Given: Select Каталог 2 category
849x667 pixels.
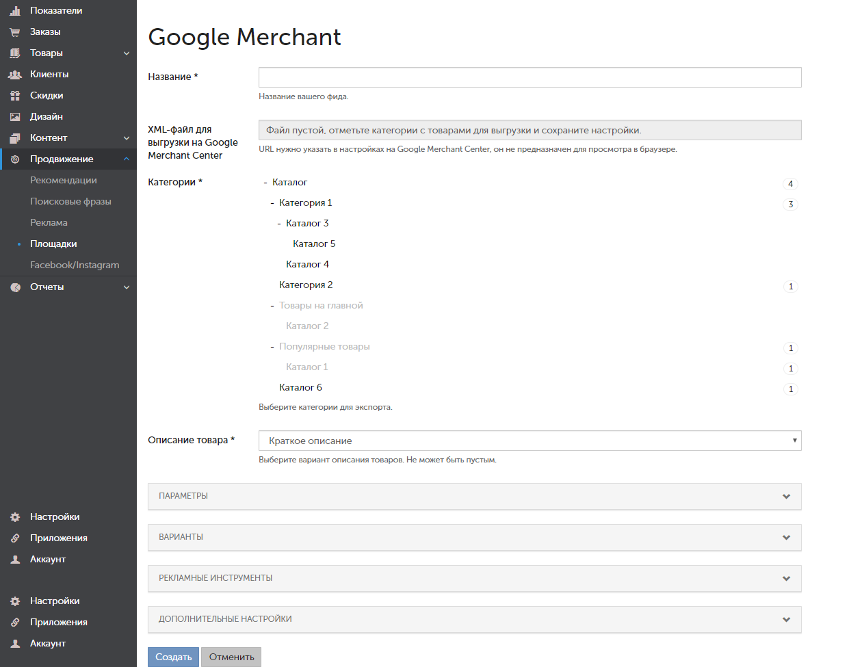Looking at the screenshot, I should (x=307, y=326).
